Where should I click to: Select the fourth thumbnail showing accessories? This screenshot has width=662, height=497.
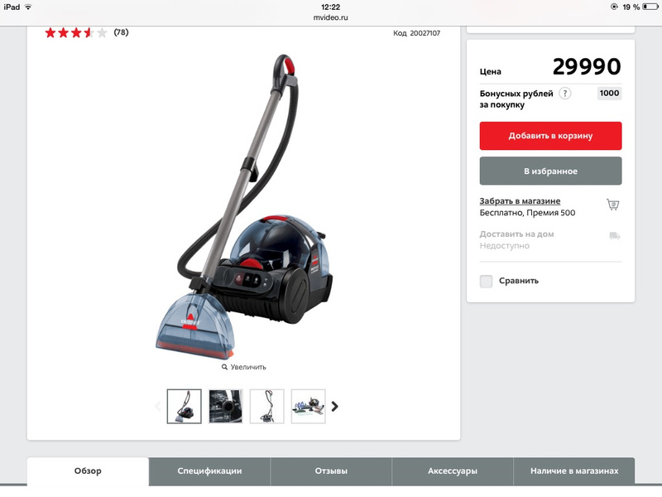(x=308, y=406)
